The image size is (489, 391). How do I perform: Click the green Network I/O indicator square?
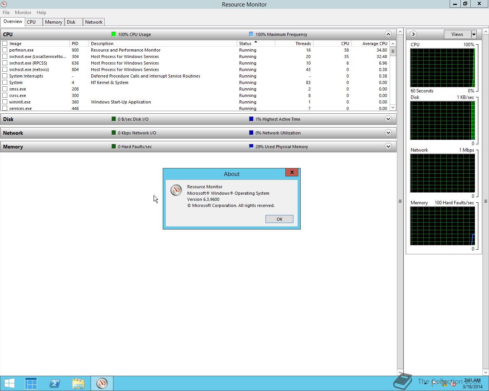(x=113, y=133)
